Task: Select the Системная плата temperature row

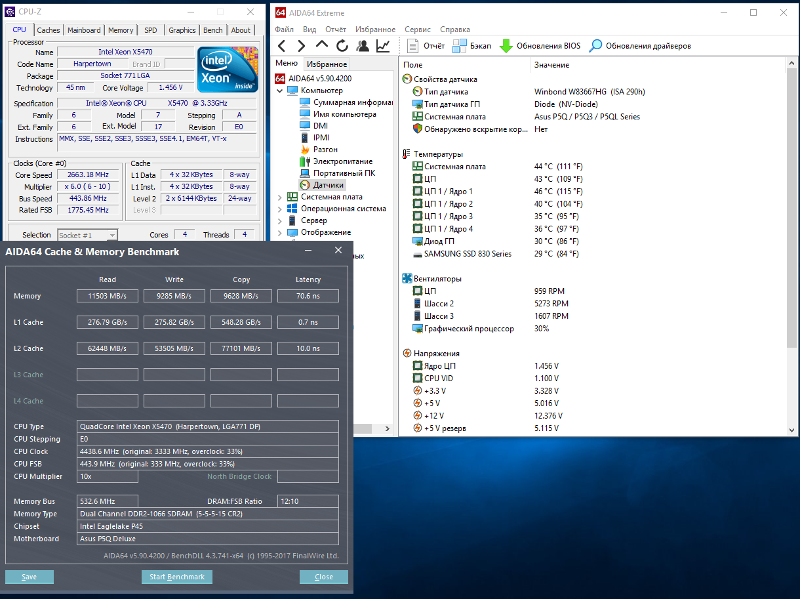Action: 593,167
